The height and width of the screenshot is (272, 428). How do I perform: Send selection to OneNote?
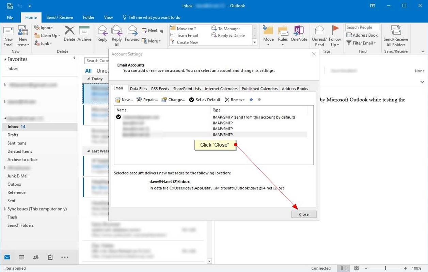coord(299,34)
